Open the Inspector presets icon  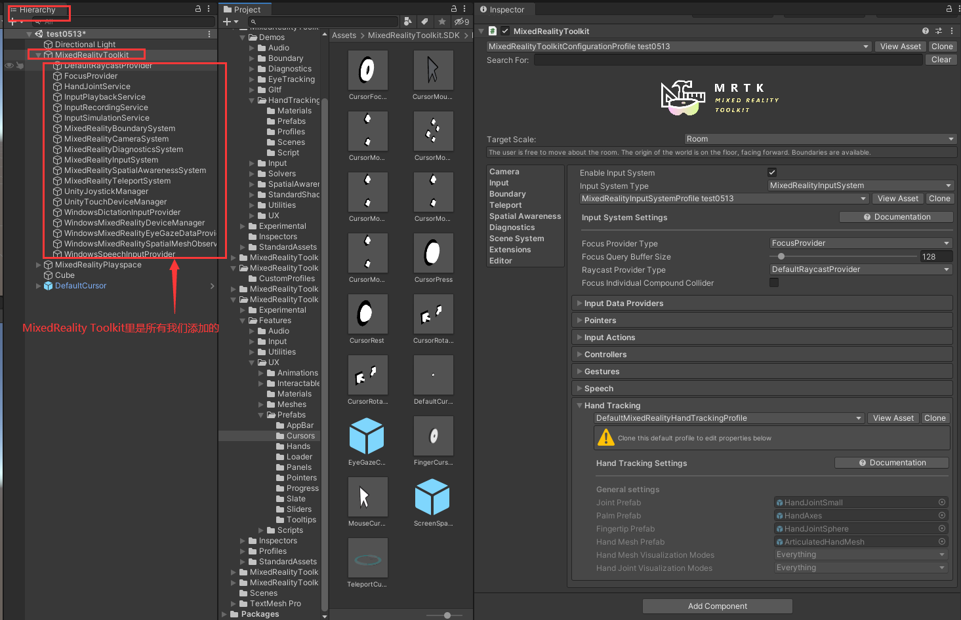939,31
